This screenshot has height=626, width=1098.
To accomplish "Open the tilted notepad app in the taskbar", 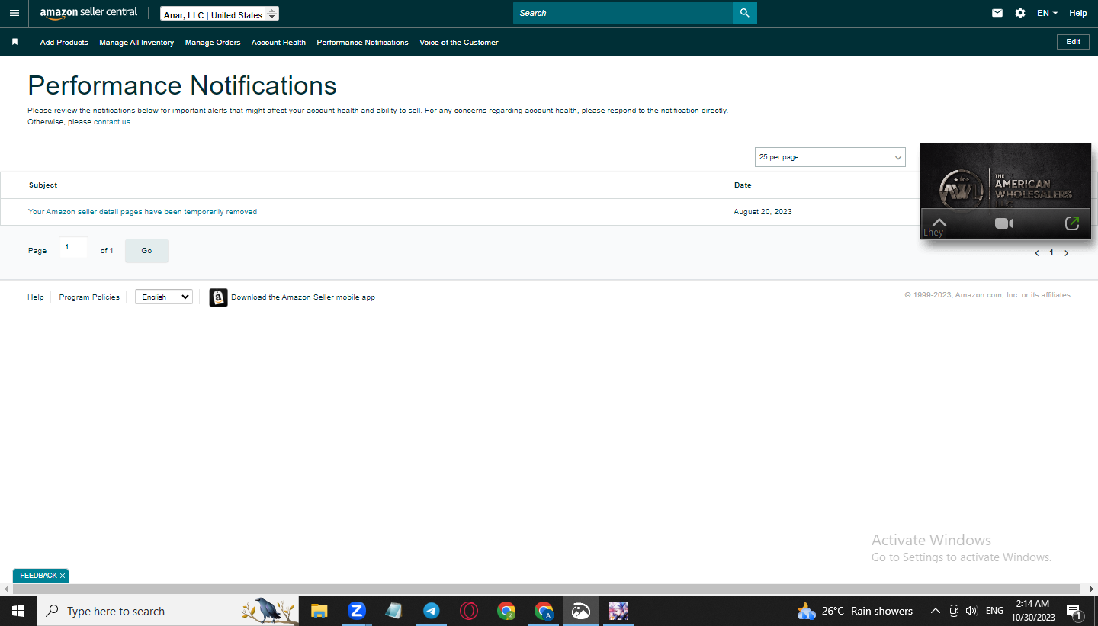I will 393,611.
